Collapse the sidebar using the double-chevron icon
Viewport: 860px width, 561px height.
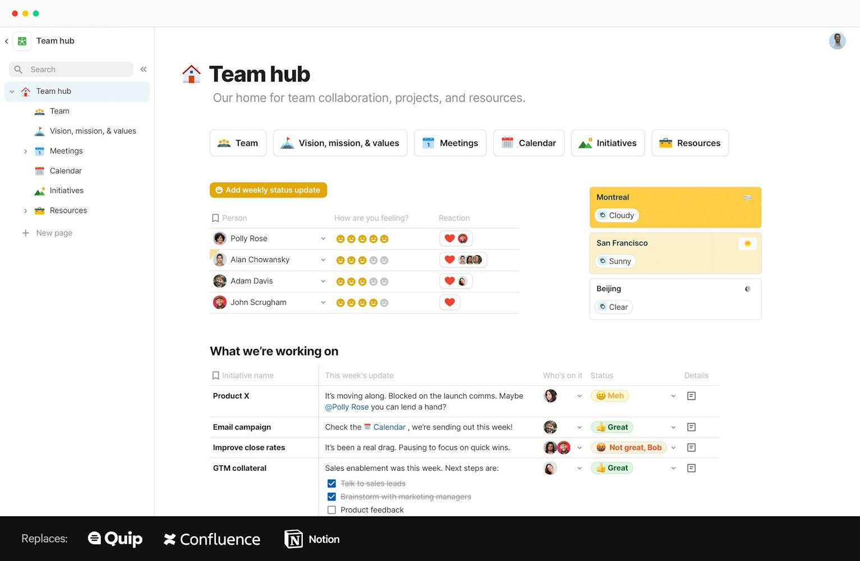pos(143,69)
